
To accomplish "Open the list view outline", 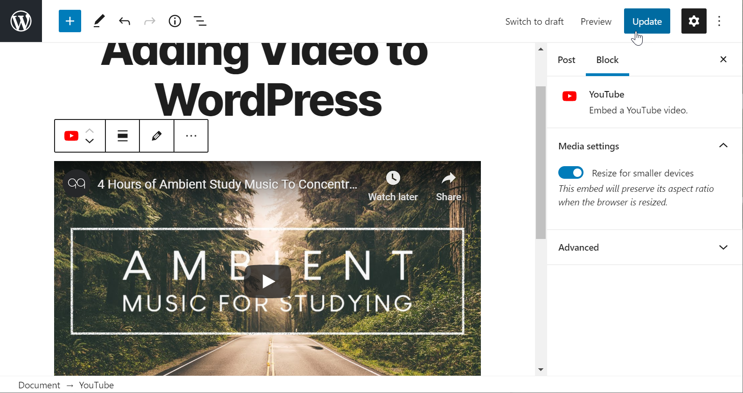I will click(x=200, y=21).
